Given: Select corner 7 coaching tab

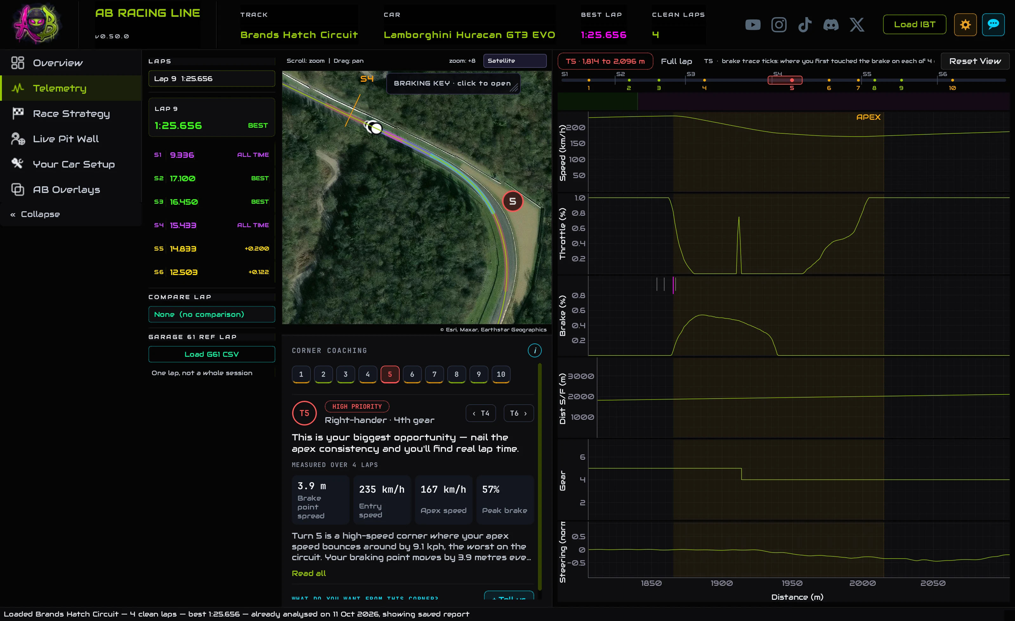Looking at the screenshot, I should click(434, 374).
